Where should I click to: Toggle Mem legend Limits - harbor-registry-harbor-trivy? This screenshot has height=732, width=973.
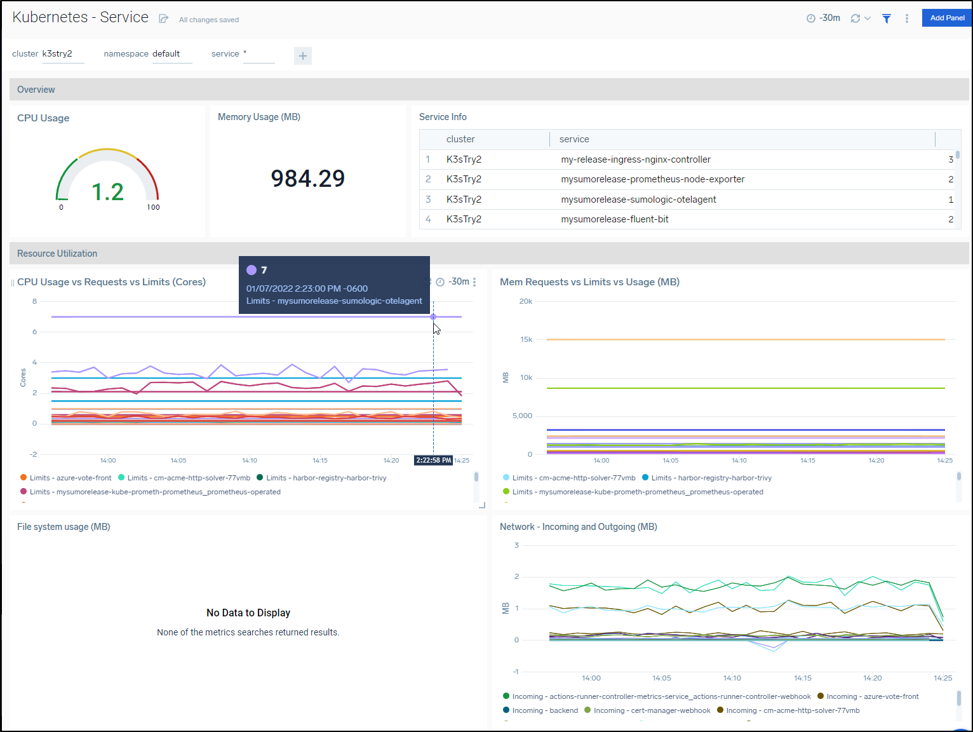pyautogui.click(x=707, y=478)
